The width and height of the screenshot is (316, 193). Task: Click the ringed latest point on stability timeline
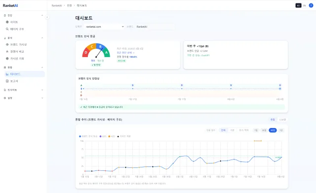(280, 89)
